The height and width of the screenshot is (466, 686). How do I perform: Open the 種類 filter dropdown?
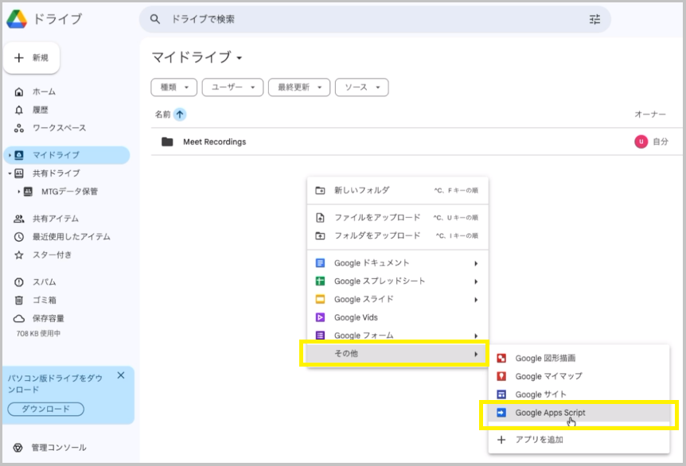coord(174,87)
